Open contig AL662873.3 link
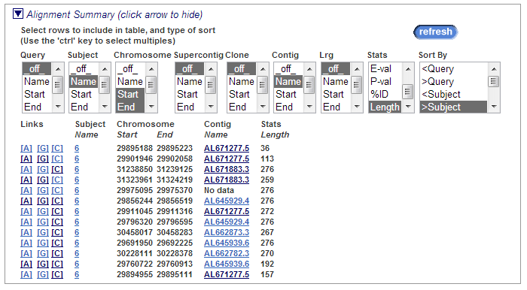 point(227,232)
